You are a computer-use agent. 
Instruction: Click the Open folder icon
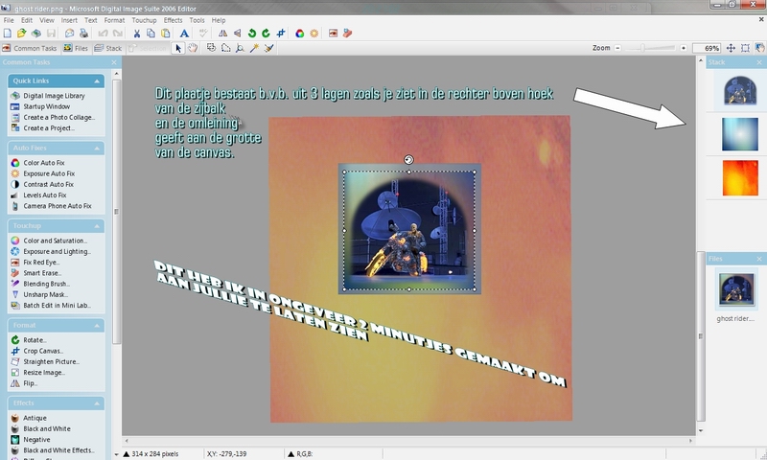(x=22, y=34)
